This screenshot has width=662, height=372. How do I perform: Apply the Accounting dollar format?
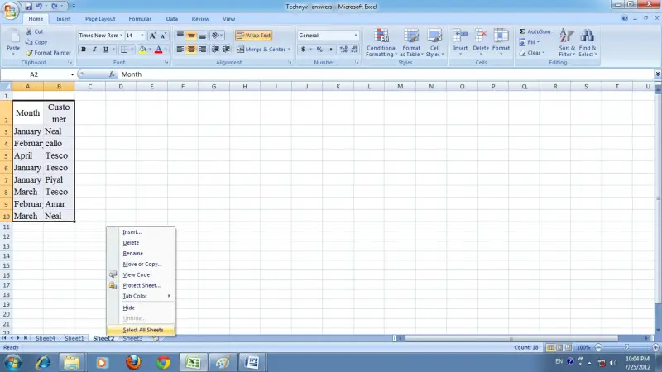tap(303, 50)
